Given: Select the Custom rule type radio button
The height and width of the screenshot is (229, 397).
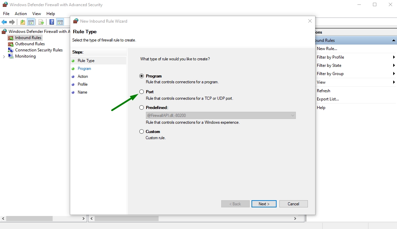Looking at the screenshot, I should click(x=141, y=131).
